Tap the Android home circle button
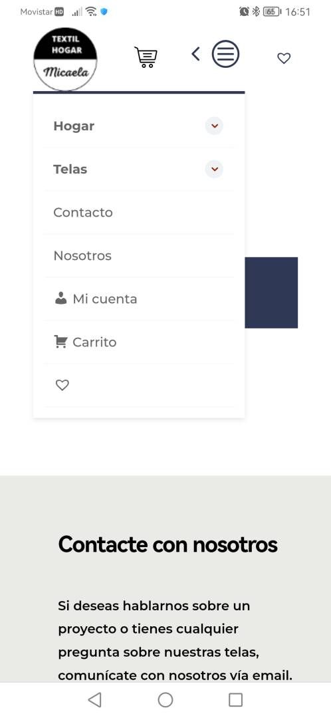Screen dimensions: 331x718 click(165, 699)
